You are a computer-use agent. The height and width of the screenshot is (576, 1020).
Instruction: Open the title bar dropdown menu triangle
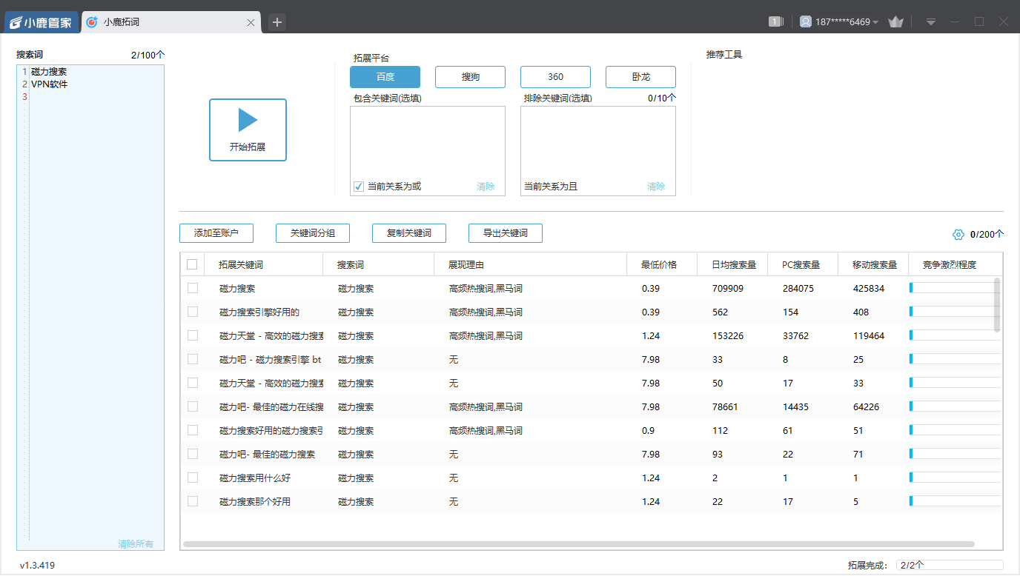pos(931,22)
